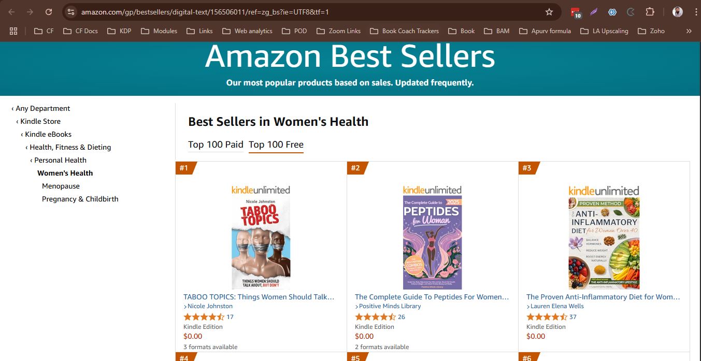Reload the page with the refresh icon
Image resolution: width=701 pixels, height=361 pixels.
(x=49, y=12)
